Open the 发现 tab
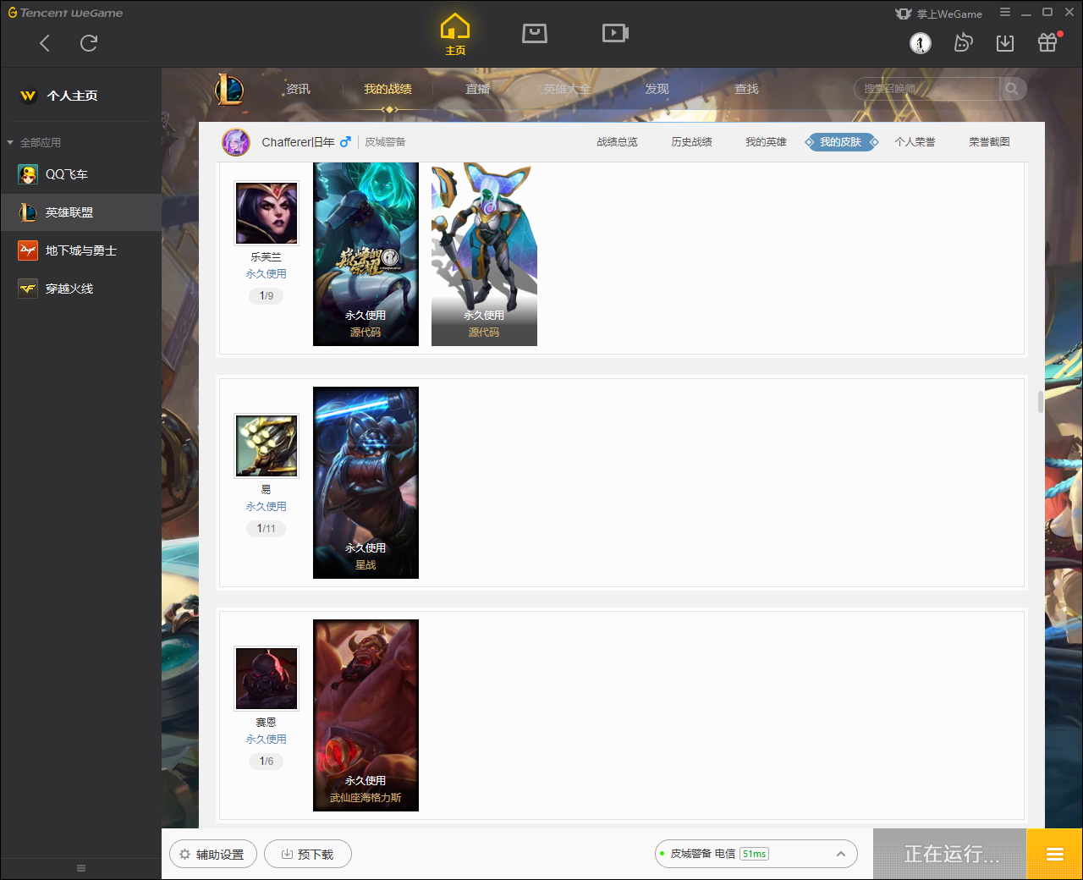The height and width of the screenshot is (880, 1083). point(657,89)
